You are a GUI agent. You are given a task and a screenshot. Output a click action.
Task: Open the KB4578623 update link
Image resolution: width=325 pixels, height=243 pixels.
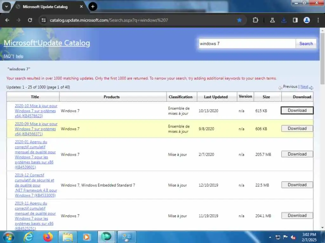(36, 111)
